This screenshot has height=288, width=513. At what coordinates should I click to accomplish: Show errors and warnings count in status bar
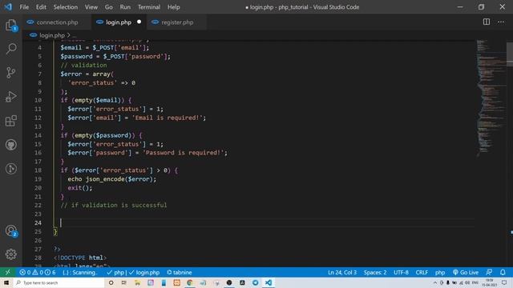point(37,272)
